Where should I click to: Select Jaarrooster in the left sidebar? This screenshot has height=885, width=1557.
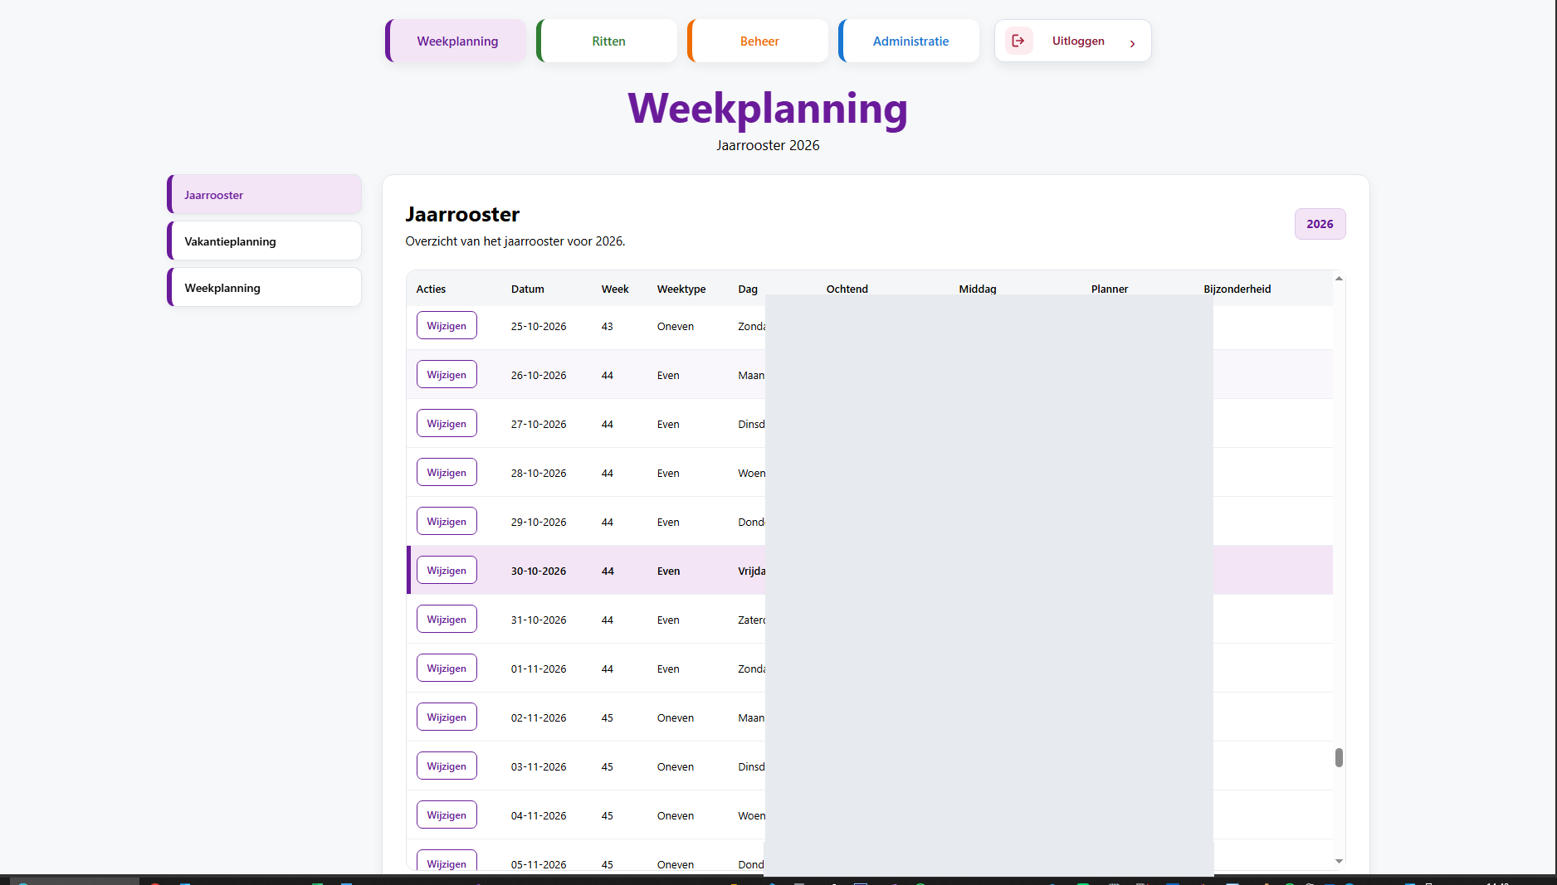tap(264, 194)
